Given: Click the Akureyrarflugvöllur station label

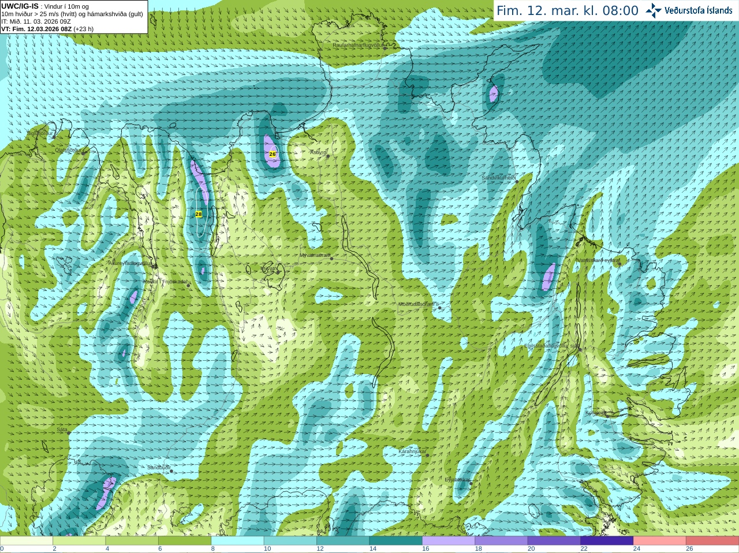Looking at the screenshot, I should tap(130, 263).
